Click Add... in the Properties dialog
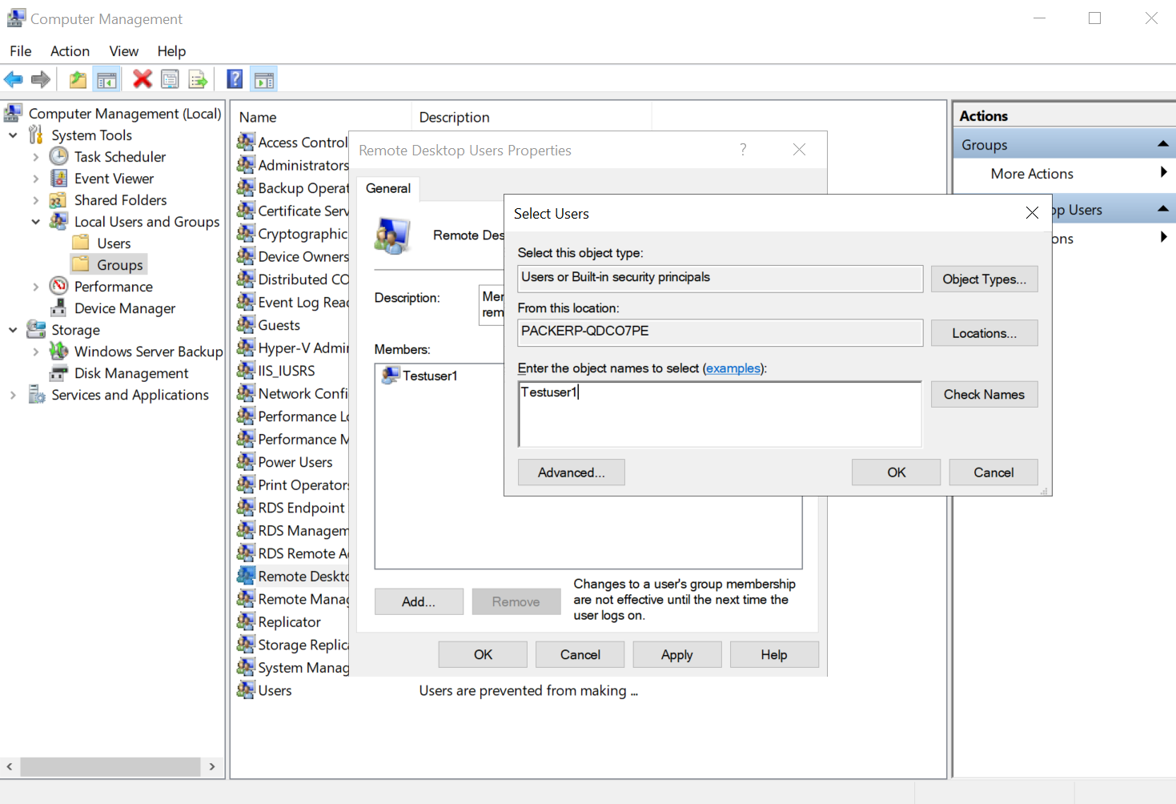Viewport: 1176px width, 804px height. point(419,601)
